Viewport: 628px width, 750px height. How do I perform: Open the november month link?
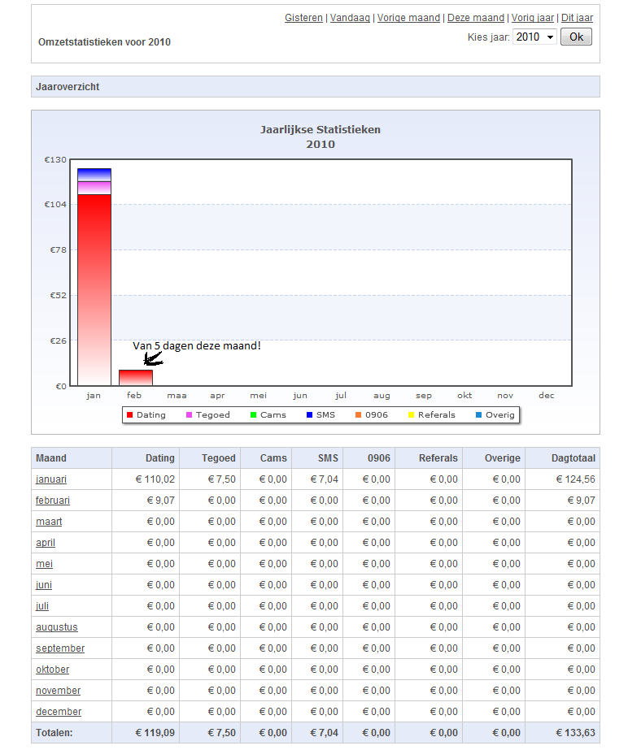pyautogui.click(x=59, y=690)
